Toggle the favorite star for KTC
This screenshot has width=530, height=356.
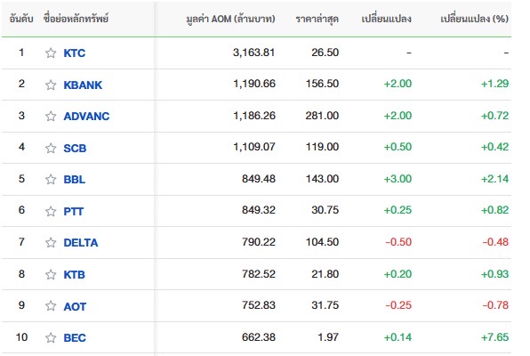[x=51, y=53]
